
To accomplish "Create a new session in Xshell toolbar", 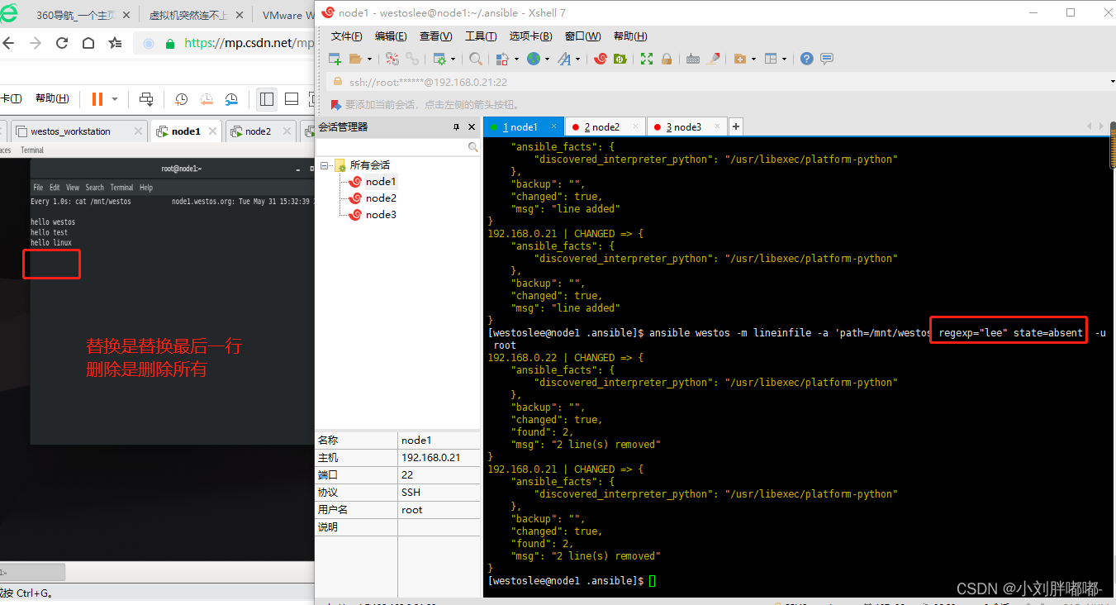I will (x=335, y=59).
